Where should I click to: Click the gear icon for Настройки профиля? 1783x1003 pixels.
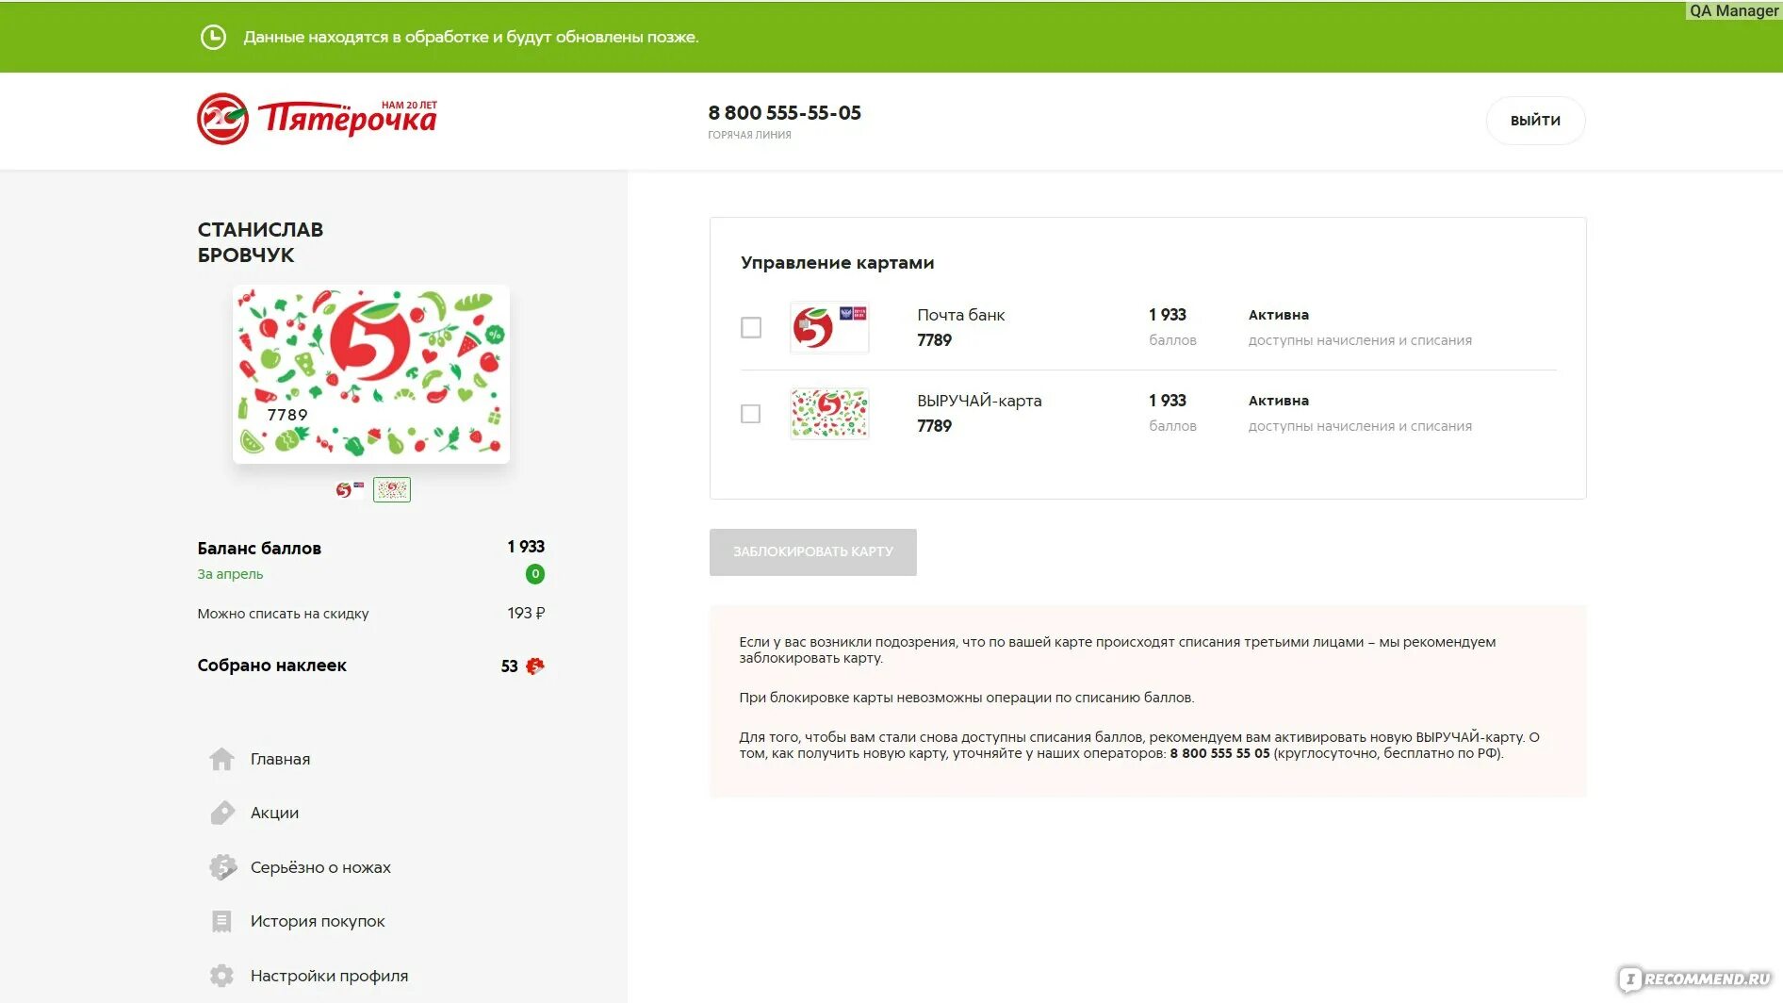pos(222,976)
